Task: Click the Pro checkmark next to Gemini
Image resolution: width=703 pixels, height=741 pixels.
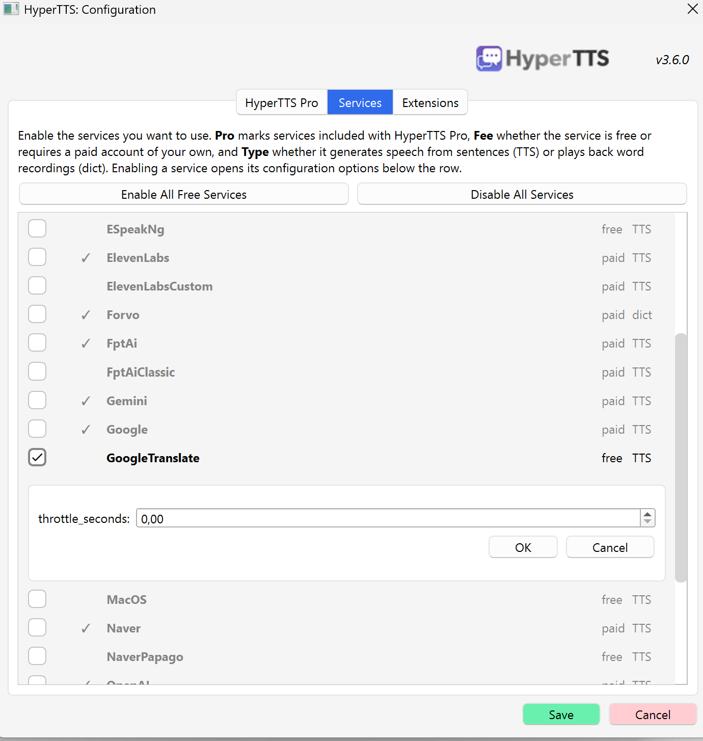Action: 86,401
